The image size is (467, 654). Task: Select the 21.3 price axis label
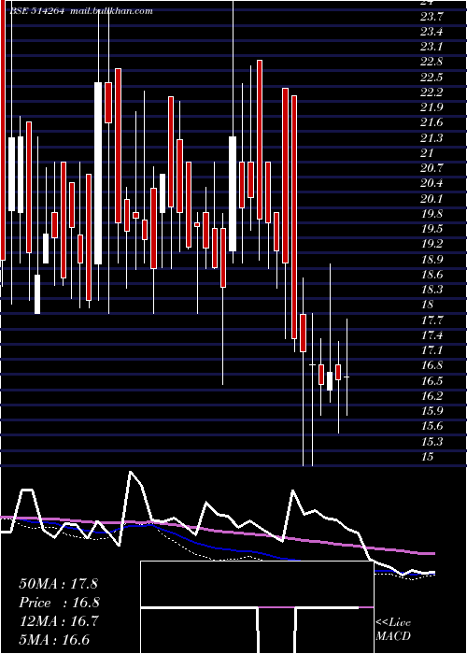(432, 137)
